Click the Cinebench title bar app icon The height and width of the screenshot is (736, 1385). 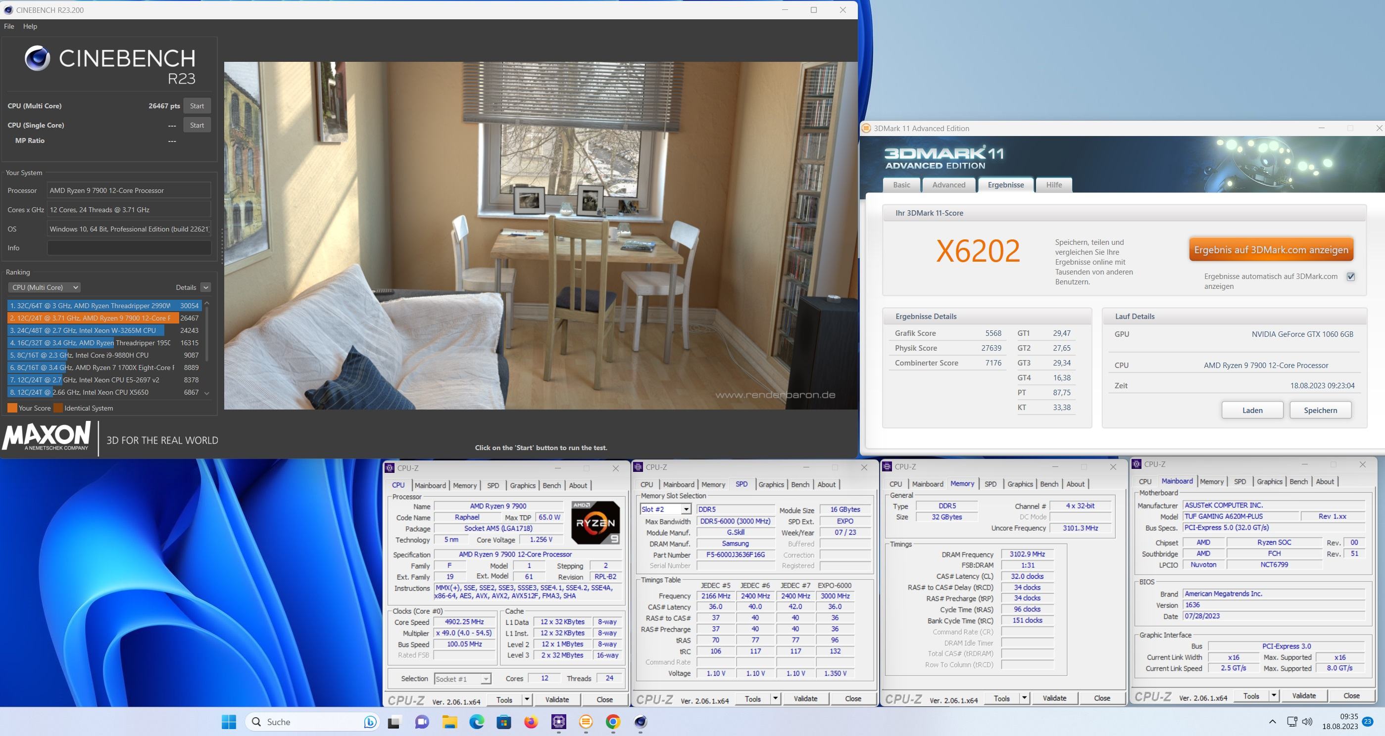point(8,10)
